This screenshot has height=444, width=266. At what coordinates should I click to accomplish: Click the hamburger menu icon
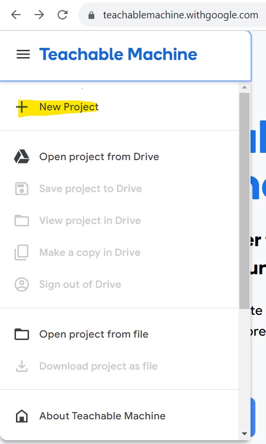[x=23, y=54]
